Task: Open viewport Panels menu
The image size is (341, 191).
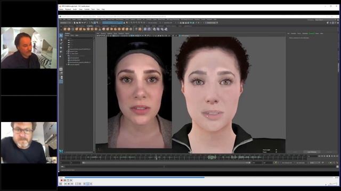Action: point(127,33)
